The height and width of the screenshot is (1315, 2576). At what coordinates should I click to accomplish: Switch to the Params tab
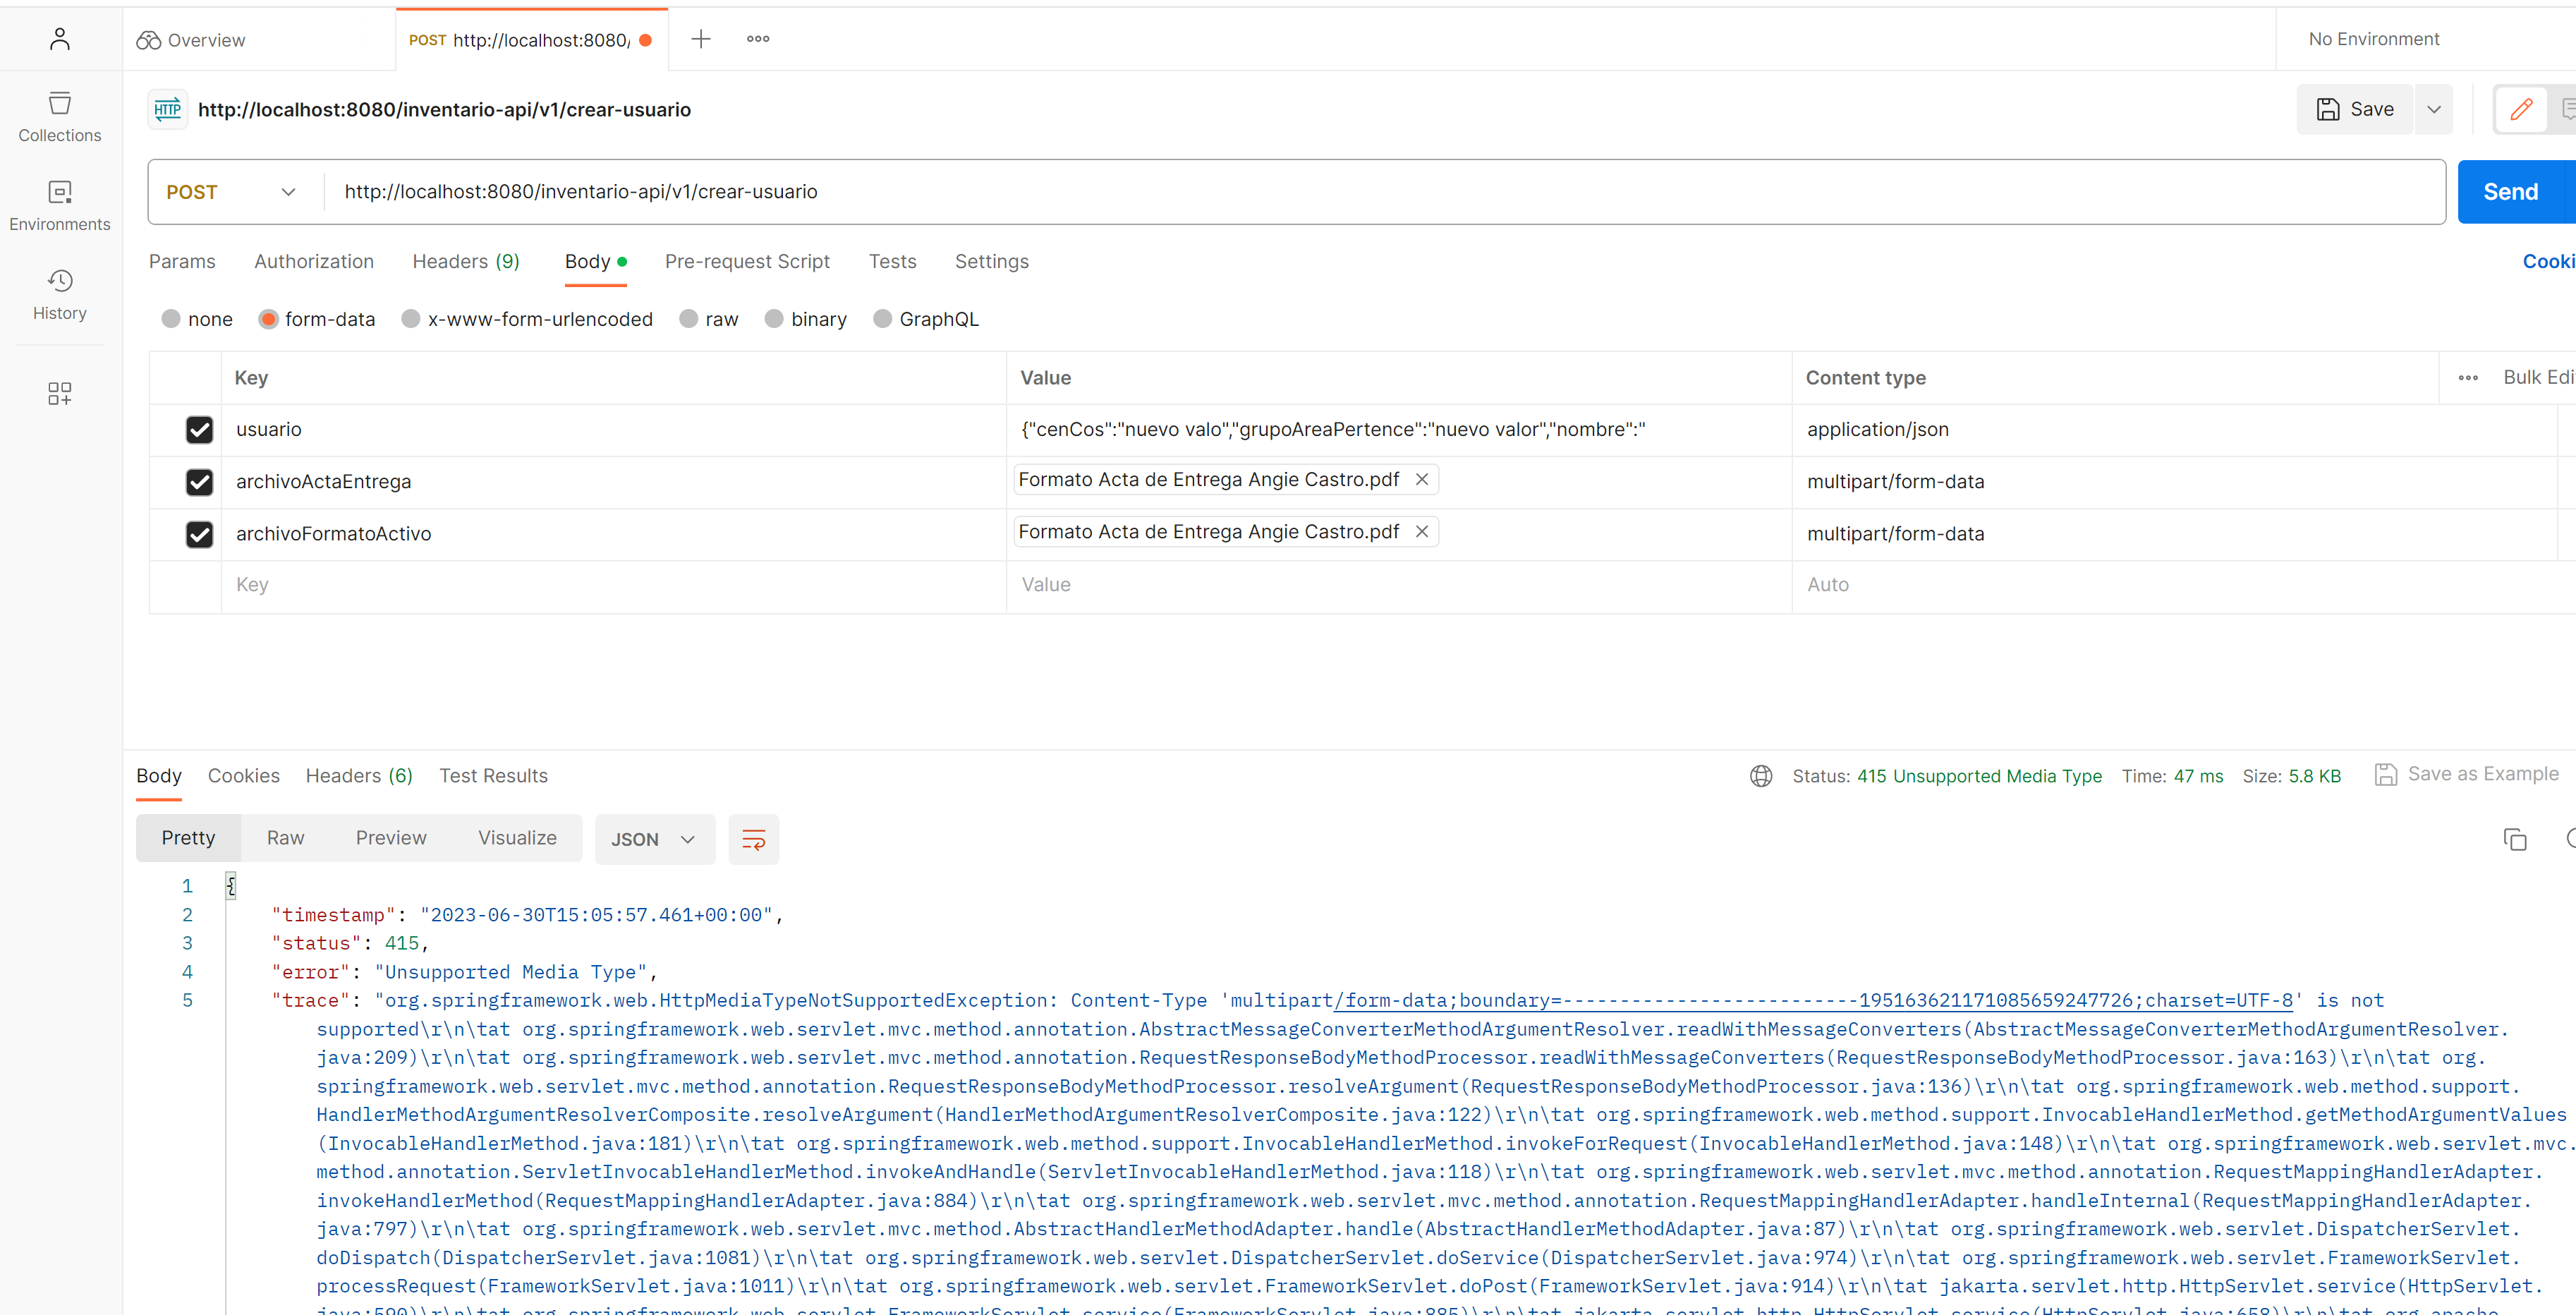tap(182, 261)
